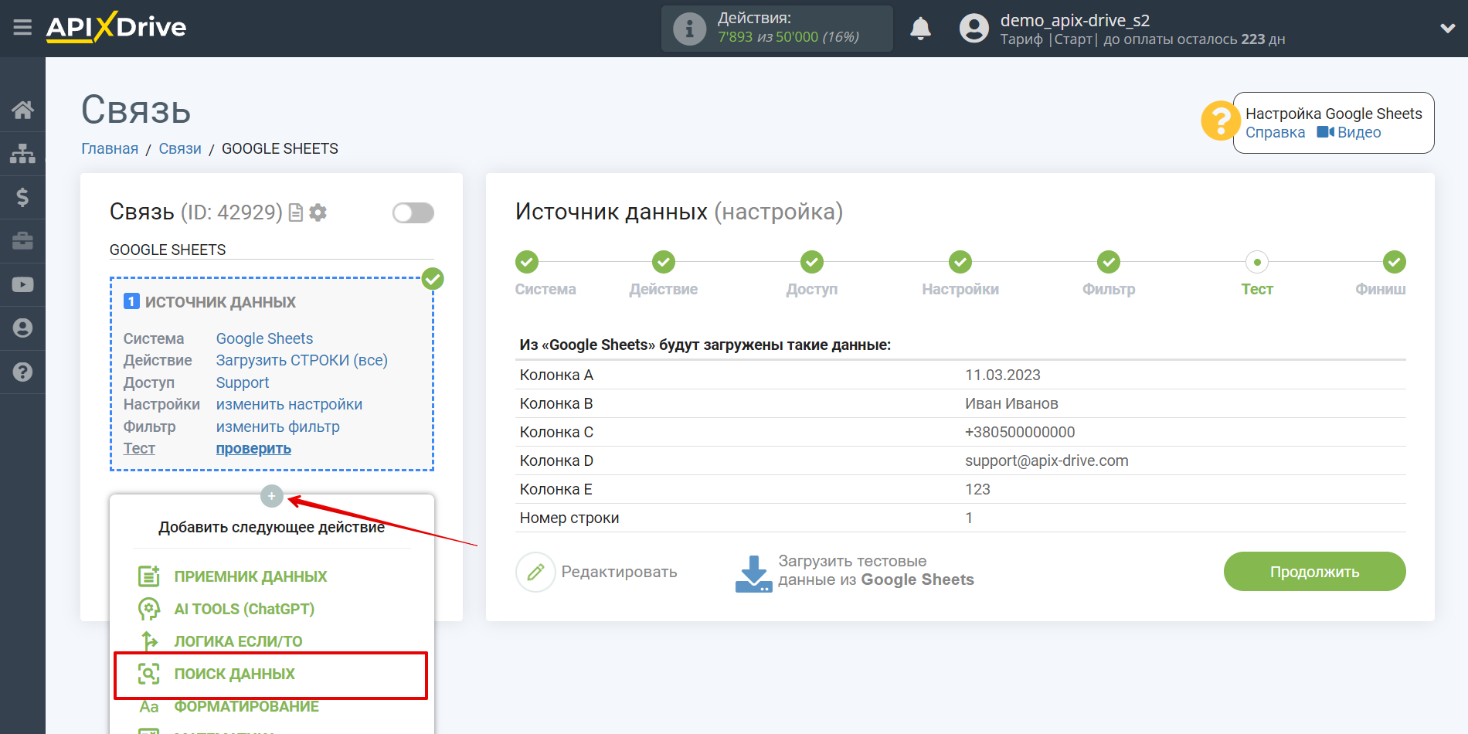1468x734 pixels.
Task: Open Support access link
Action: point(243,382)
